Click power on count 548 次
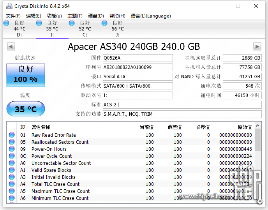This screenshot has width=268, height=210. pyautogui.click(x=242, y=86)
